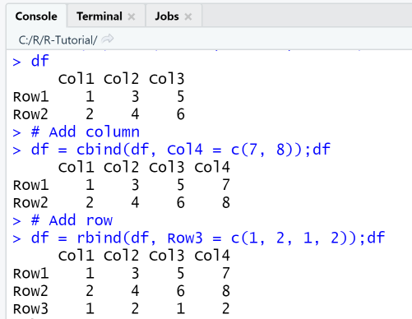Viewport: 412px width, 319px height.
Task: Close the Terminal tab
Action: coord(132,17)
